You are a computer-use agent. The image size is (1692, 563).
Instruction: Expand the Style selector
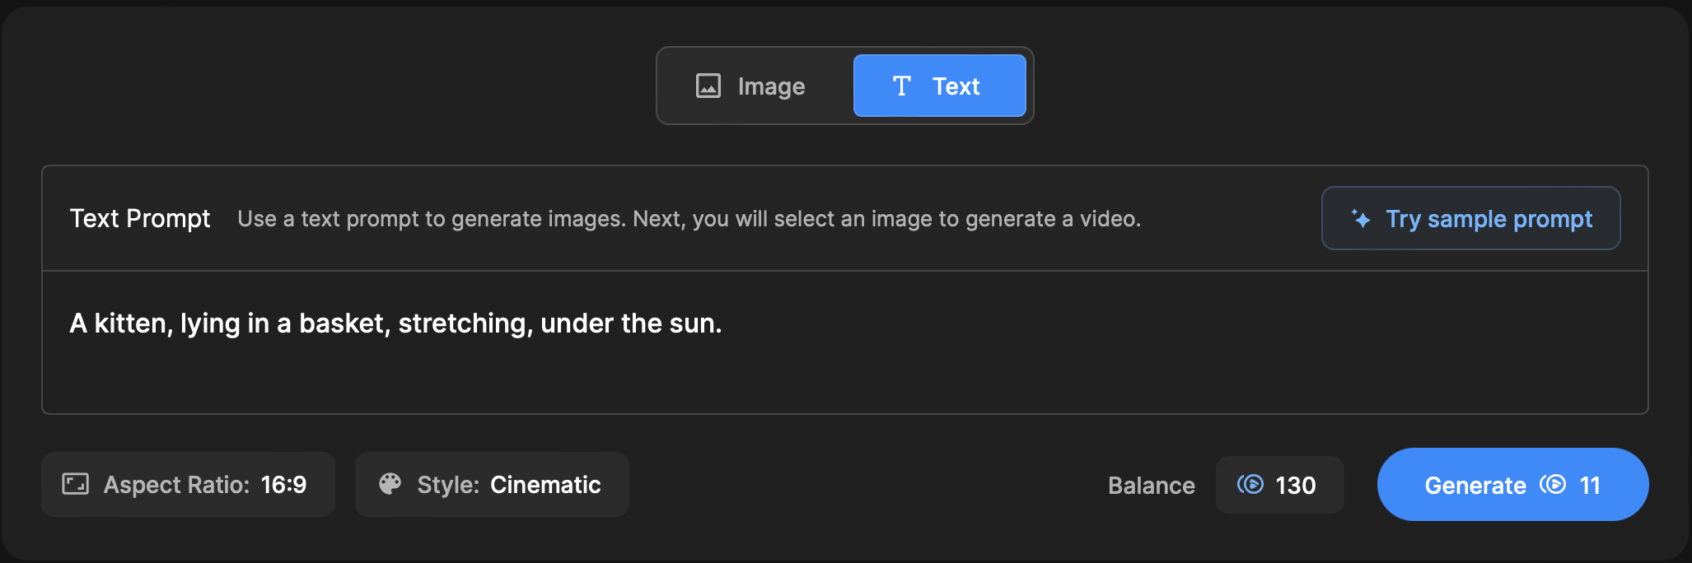(492, 485)
